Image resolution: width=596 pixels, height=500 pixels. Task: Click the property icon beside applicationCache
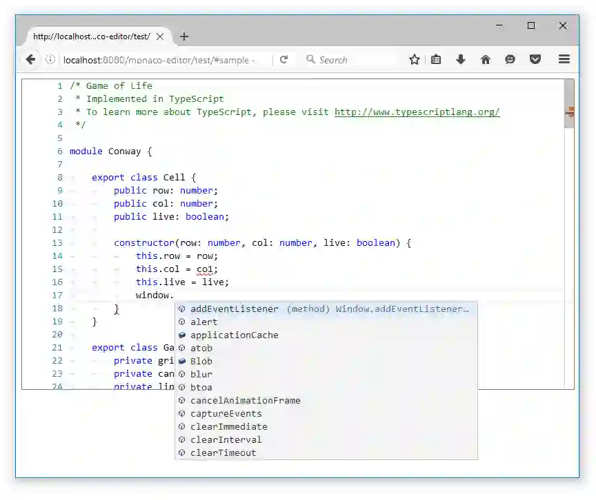tap(181, 335)
